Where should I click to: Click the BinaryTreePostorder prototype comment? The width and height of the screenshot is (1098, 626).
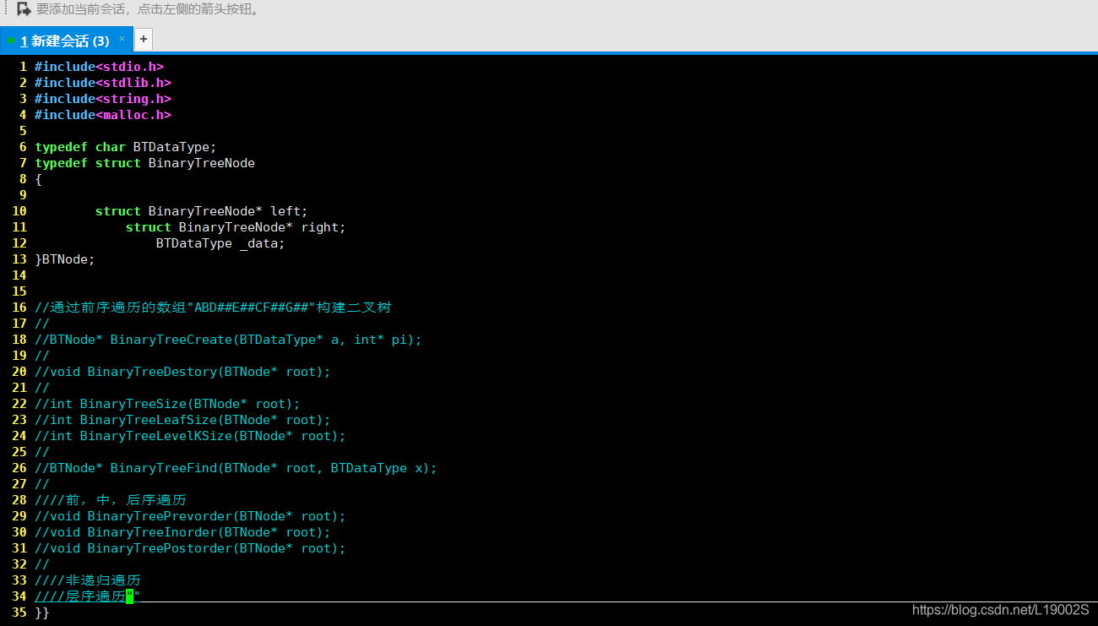click(190, 548)
